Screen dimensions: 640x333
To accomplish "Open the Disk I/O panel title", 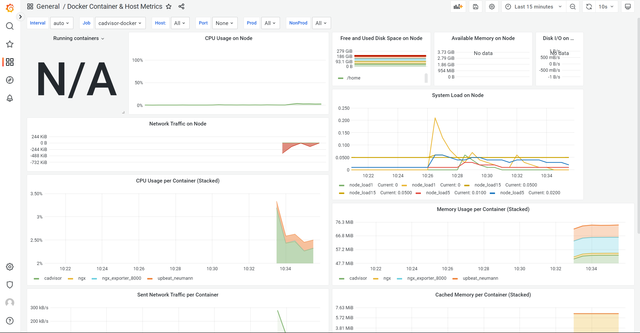I will (x=558, y=38).
